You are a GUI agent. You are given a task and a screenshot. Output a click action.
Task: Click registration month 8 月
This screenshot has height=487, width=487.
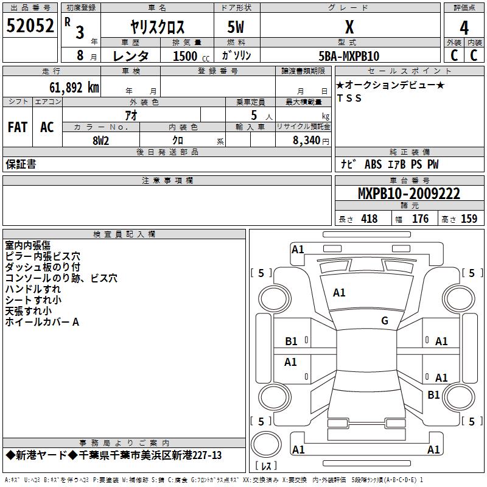click(x=86, y=55)
